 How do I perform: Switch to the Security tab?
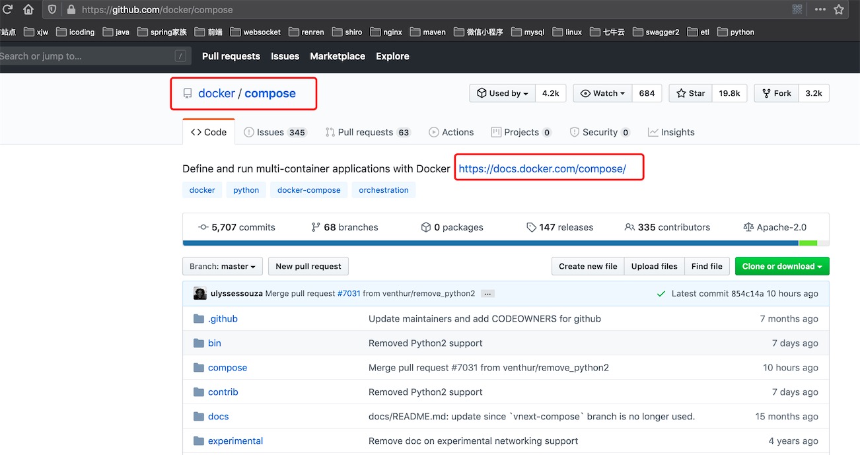tap(600, 132)
